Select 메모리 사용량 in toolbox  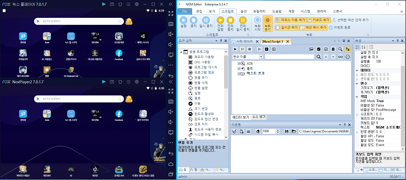point(204,57)
